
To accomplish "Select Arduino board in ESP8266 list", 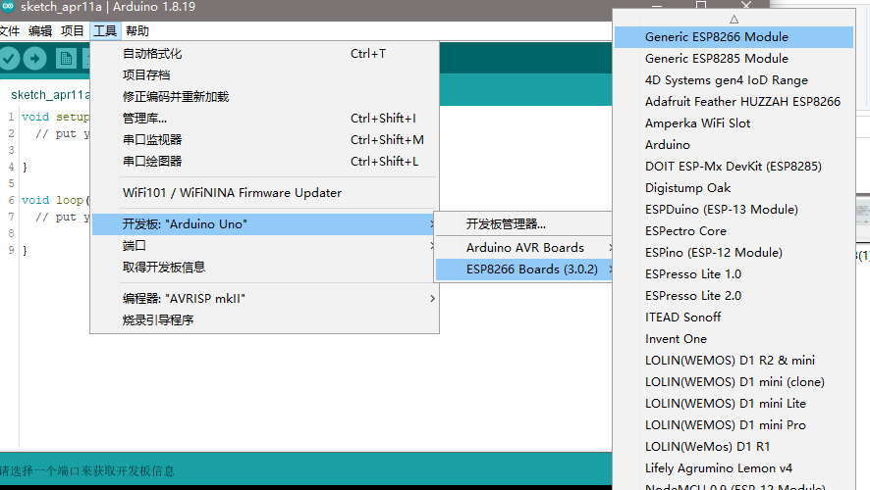I will (x=734, y=145).
